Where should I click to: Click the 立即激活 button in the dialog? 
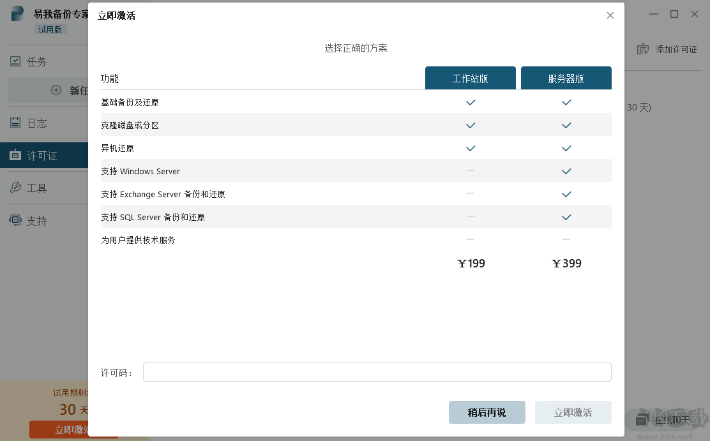tap(573, 412)
